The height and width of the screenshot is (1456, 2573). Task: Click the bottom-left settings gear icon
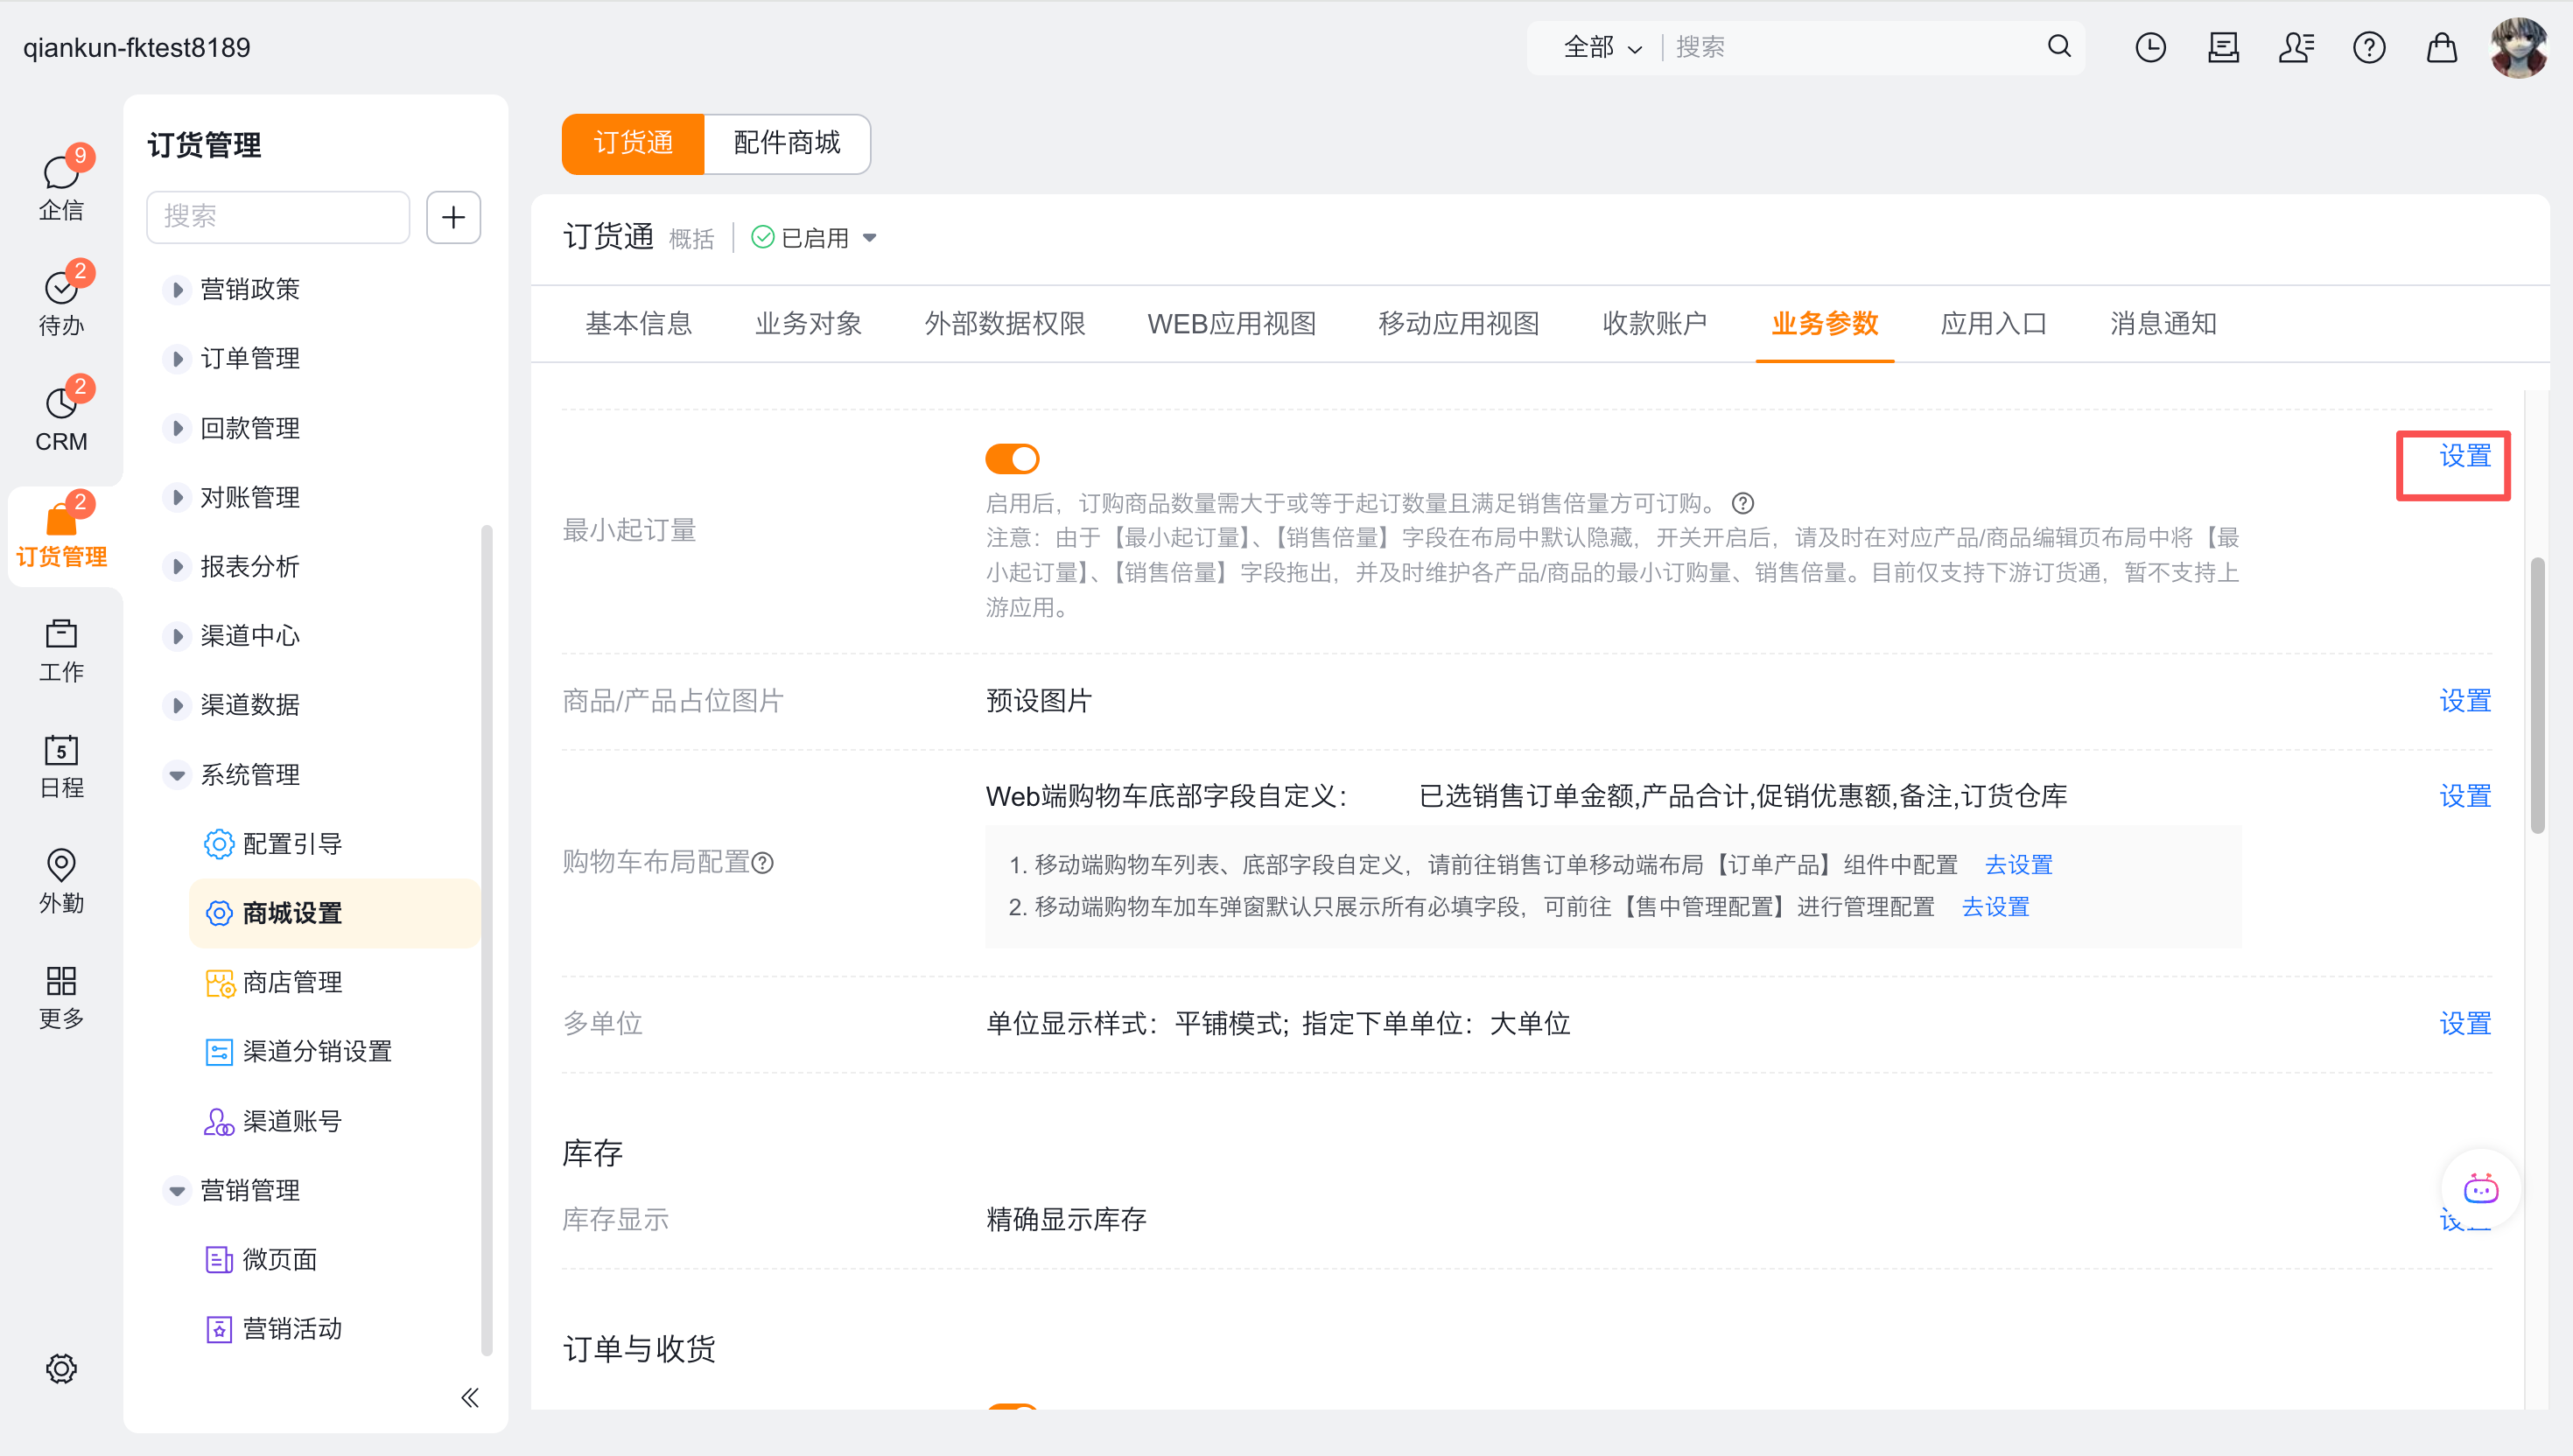point(61,1368)
